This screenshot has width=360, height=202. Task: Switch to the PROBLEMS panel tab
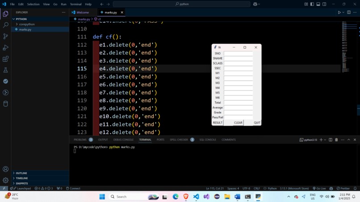[x=80, y=140]
